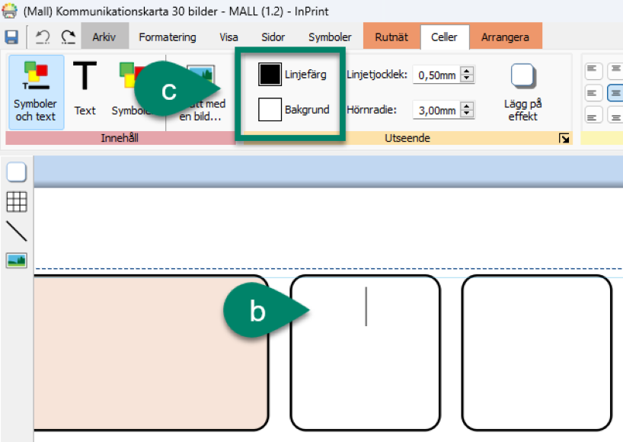Increase Linjetjocklek with up arrow
The width and height of the screenshot is (623, 442).
click(x=468, y=70)
